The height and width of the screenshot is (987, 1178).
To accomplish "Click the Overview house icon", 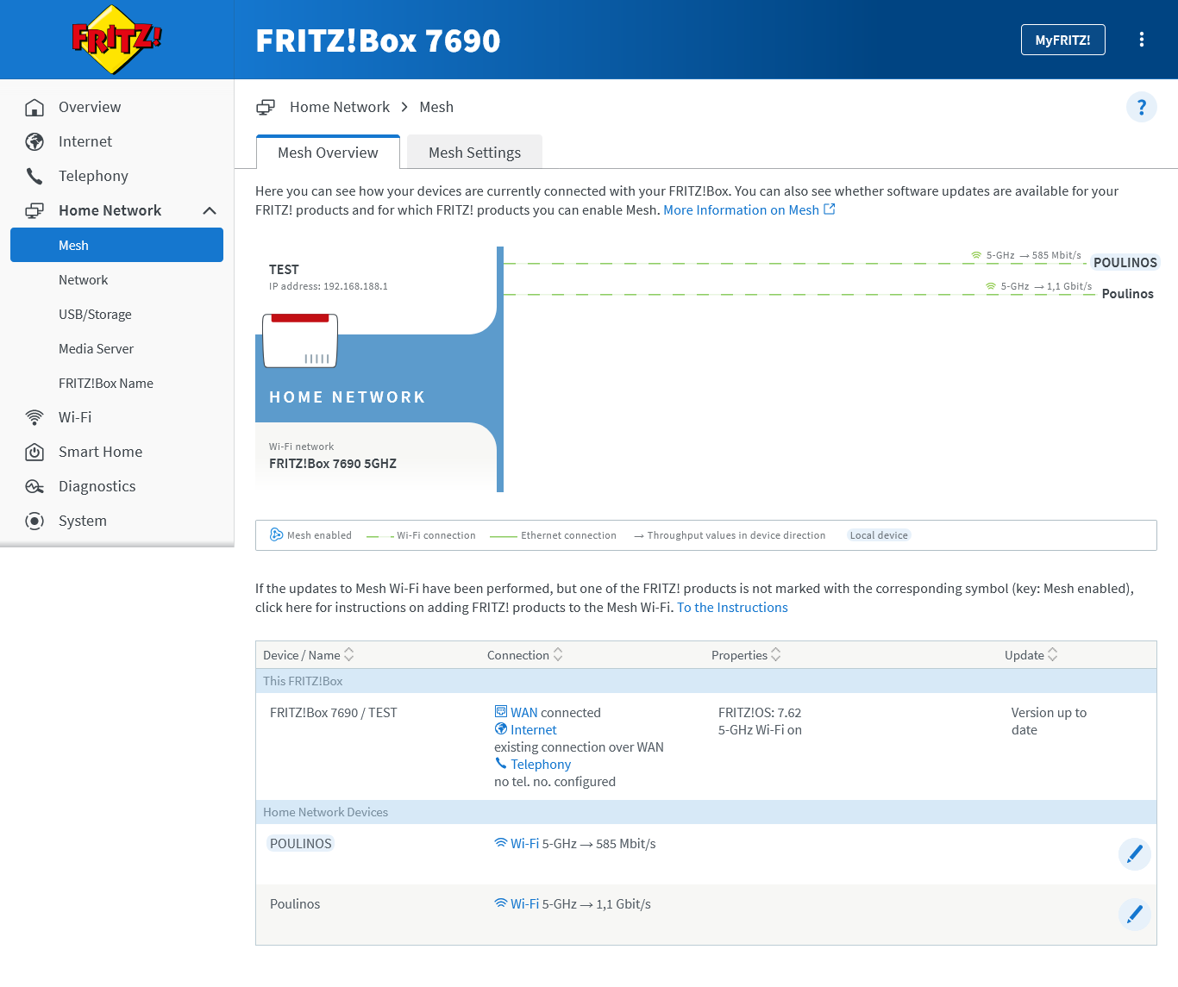I will tap(34, 107).
